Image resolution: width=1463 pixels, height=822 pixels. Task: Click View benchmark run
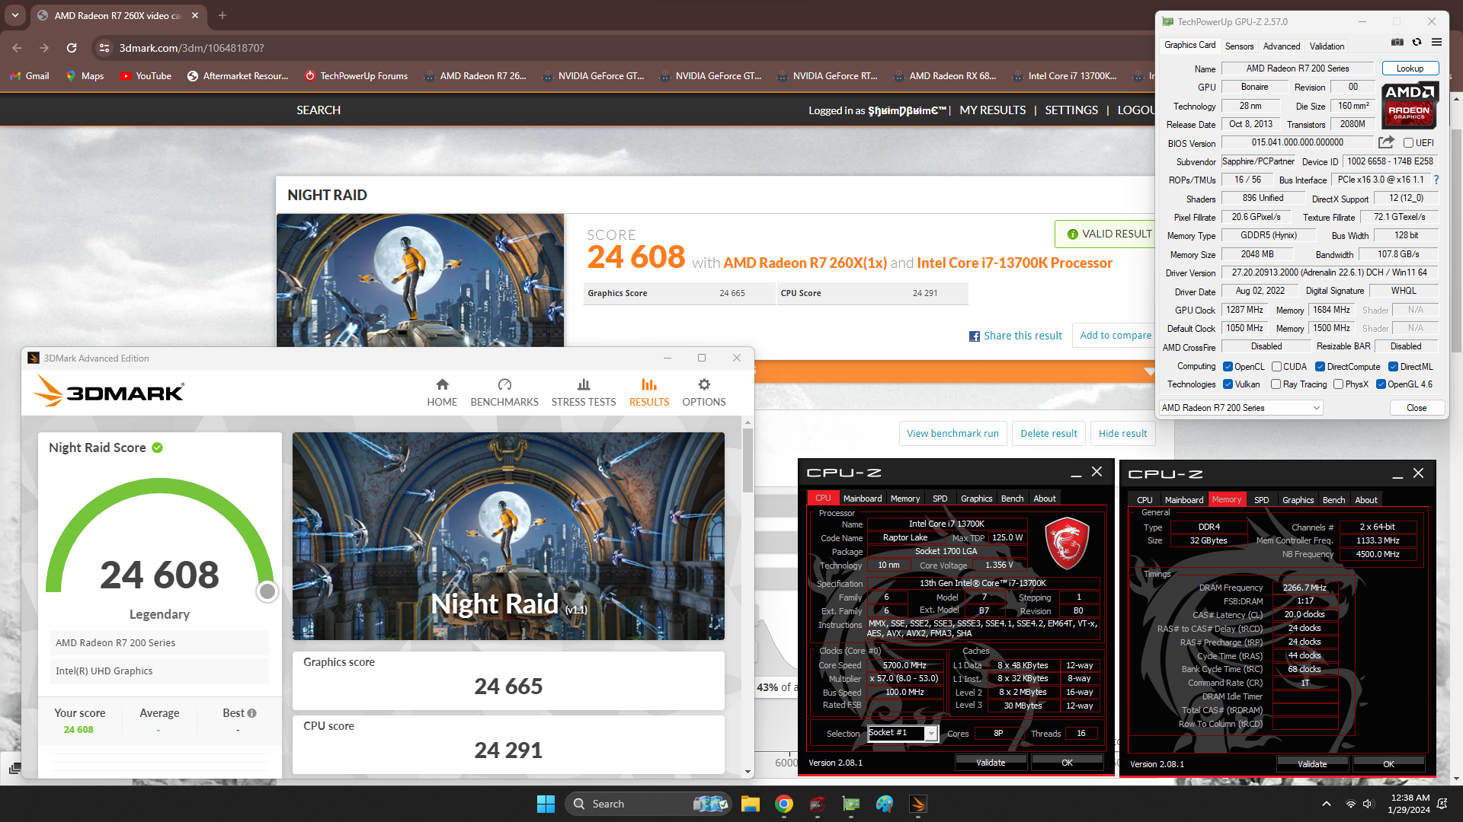(952, 434)
